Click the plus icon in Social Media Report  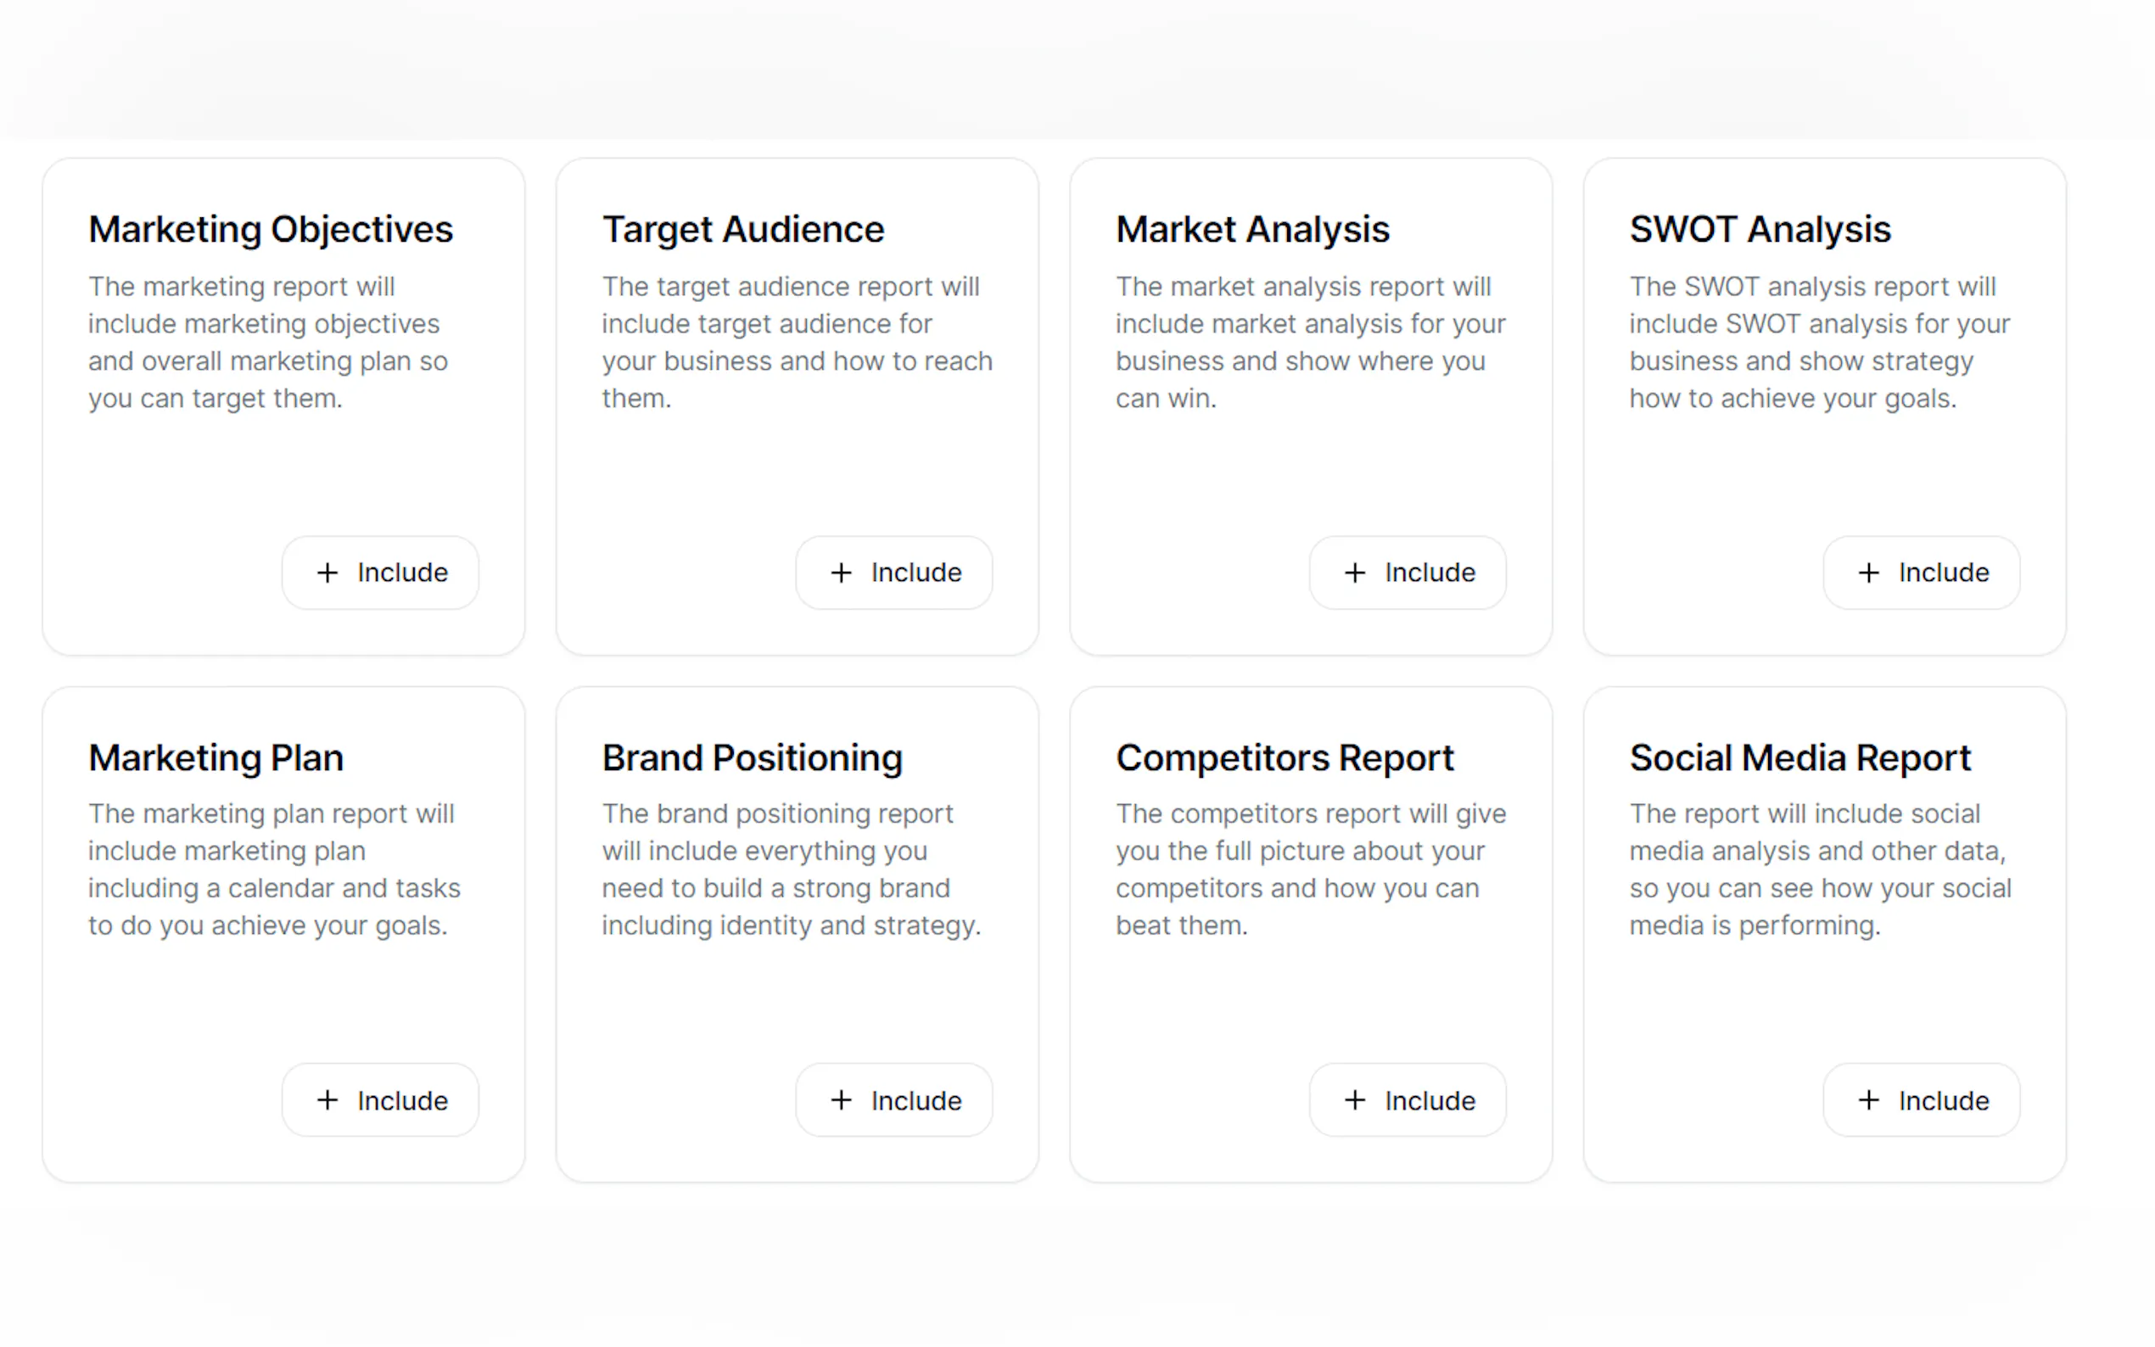point(1868,1100)
